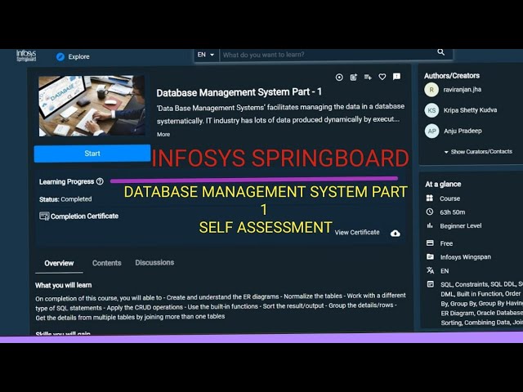
Task: Click the 'Status: Completed' text
Action: coord(65,199)
